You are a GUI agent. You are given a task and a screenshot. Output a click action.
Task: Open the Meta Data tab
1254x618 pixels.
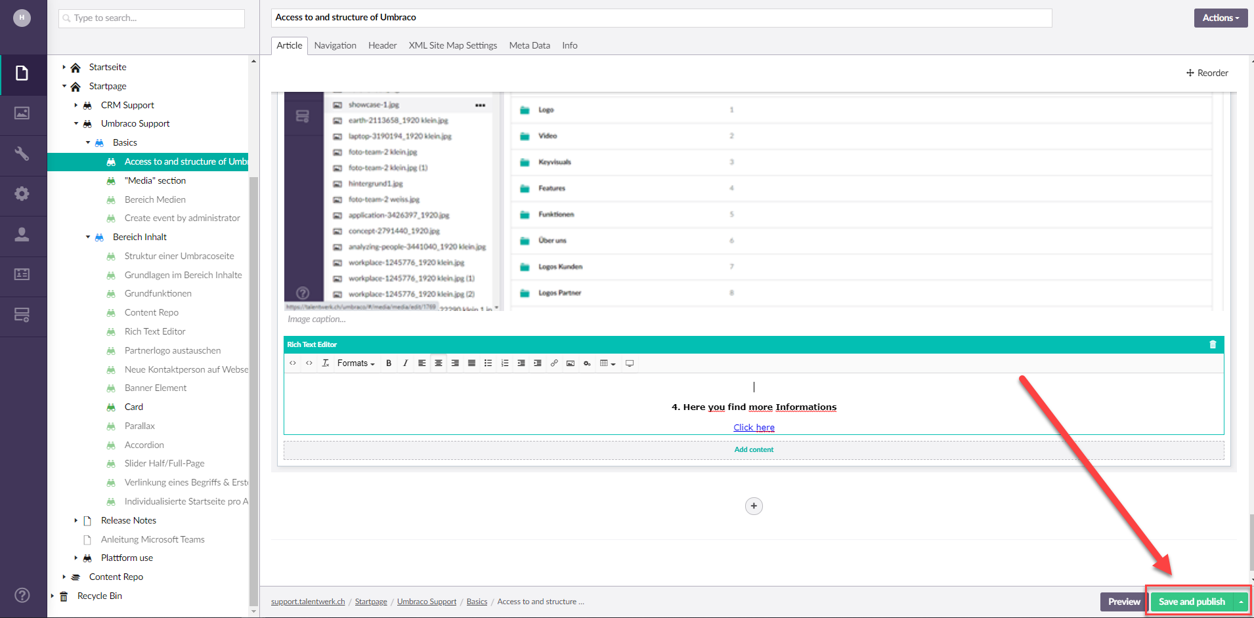coord(530,45)
